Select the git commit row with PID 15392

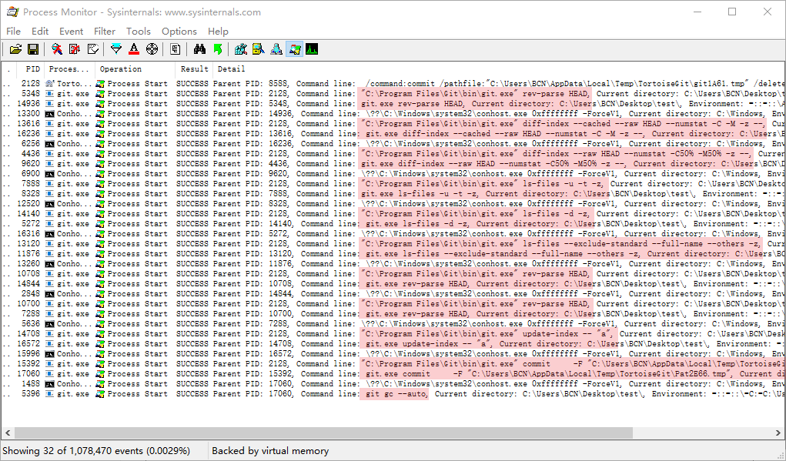pyautogui.click(x=393, y=364)
